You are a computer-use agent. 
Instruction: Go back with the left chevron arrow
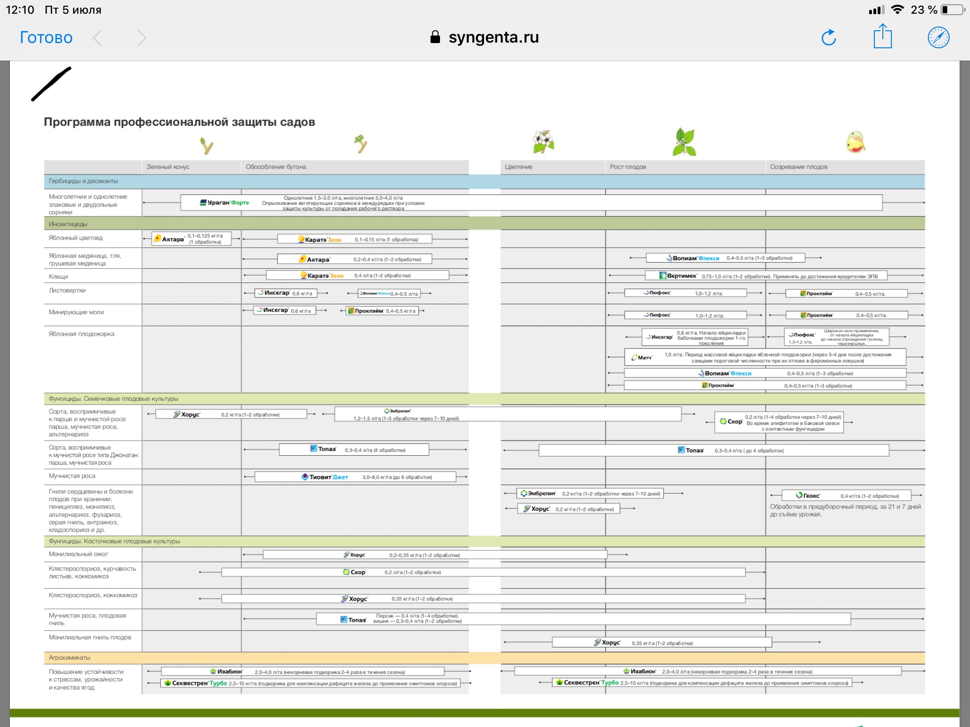98,38
